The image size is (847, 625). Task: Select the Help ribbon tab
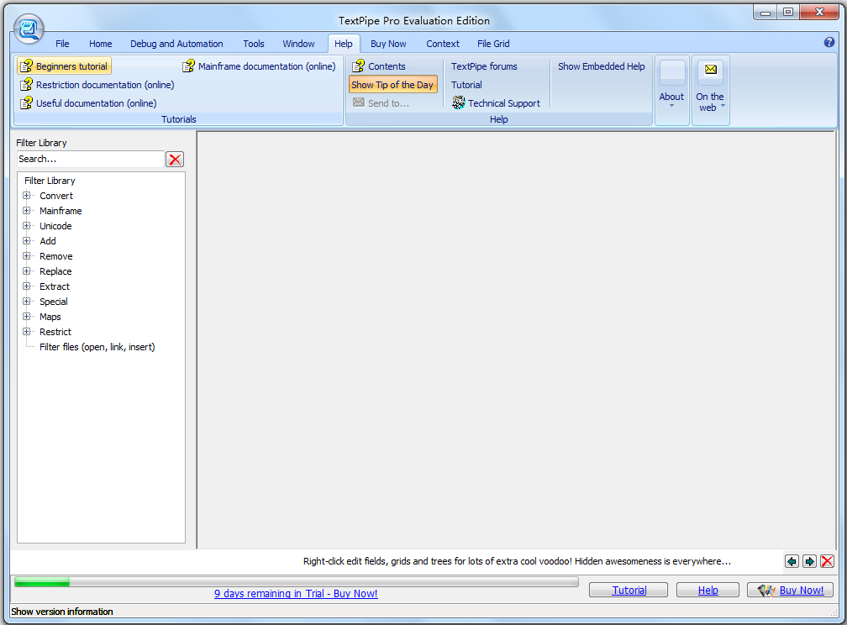344,44
